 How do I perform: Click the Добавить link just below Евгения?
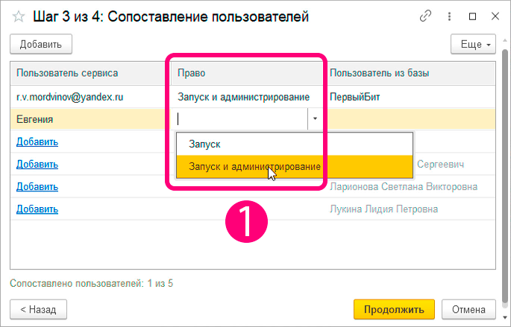[x=37, y=142]
